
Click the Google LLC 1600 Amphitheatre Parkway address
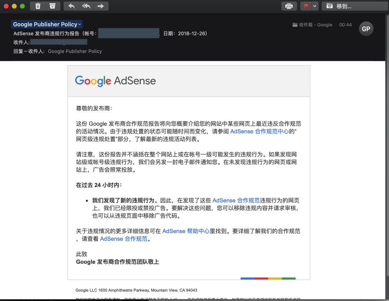pos(136,290)
